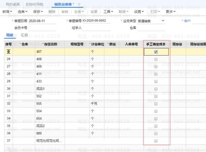Expand the 工具 menu
206x152 pixels.
coord(108,12)
